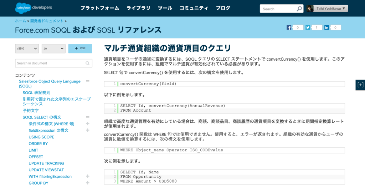This screenshot has width=365, height=187.
Task: Download the PDF version
Action: (x=80, y=49)
